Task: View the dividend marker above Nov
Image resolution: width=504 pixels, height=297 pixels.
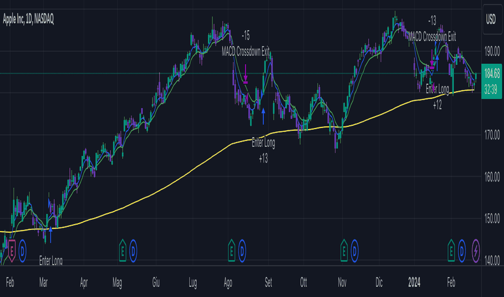Action: coord(355,251)
